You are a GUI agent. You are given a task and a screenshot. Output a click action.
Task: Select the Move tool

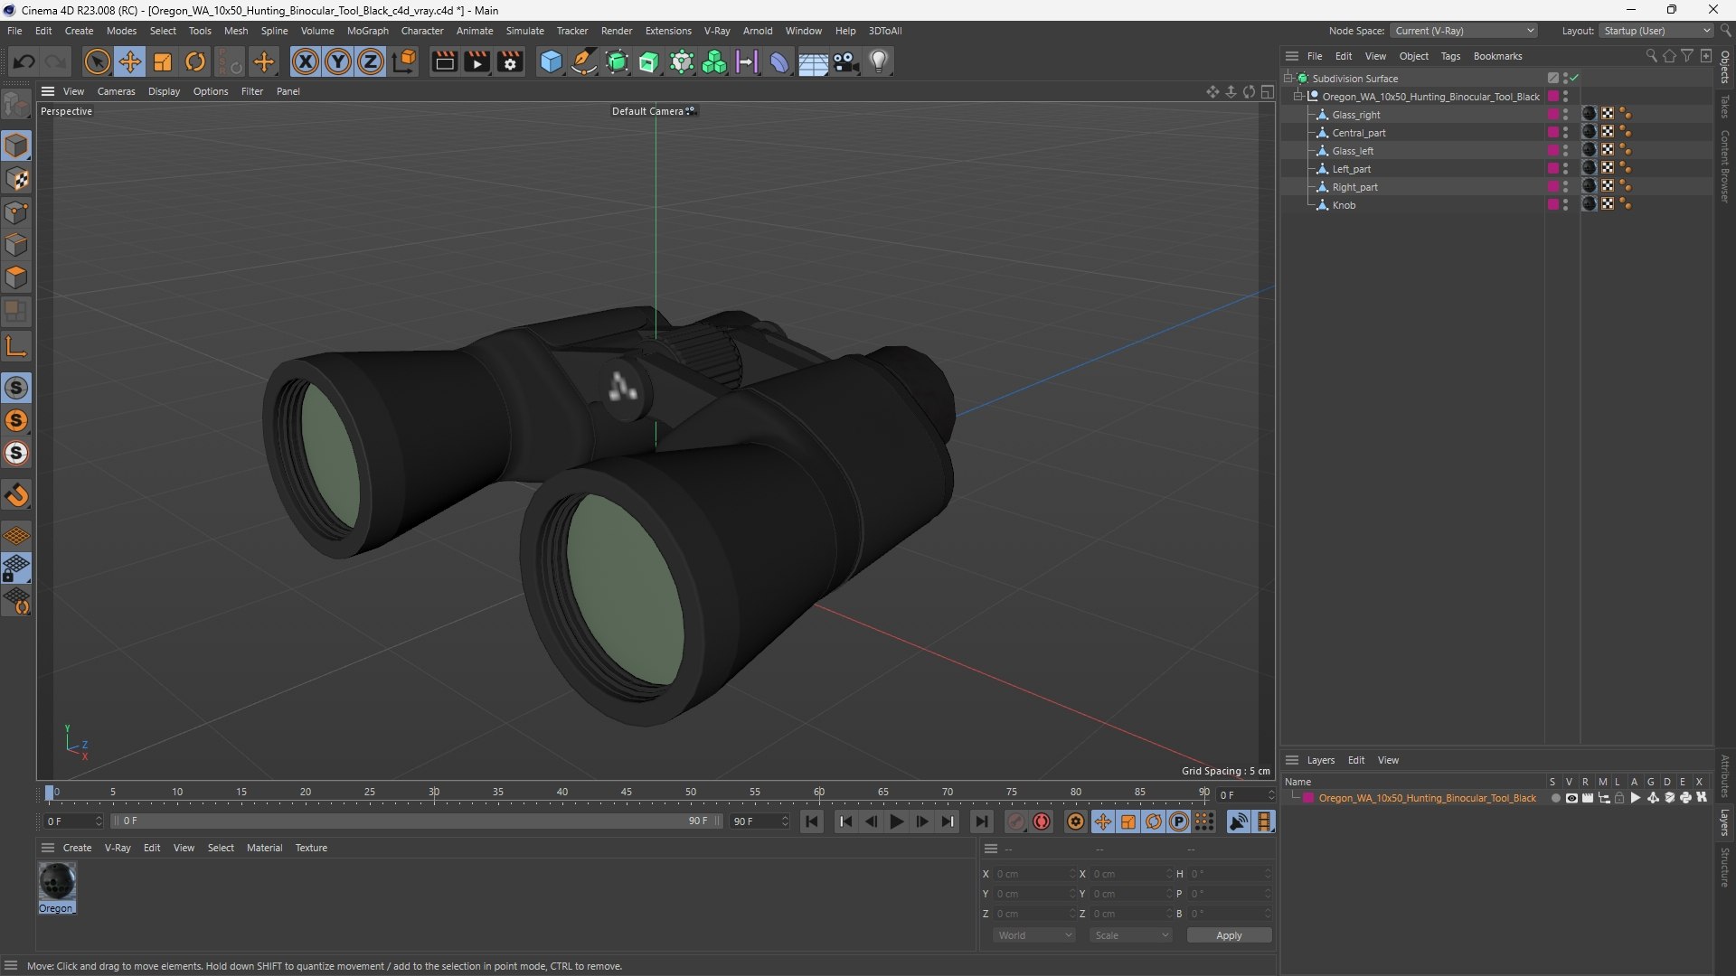click(x=129, y=61)
